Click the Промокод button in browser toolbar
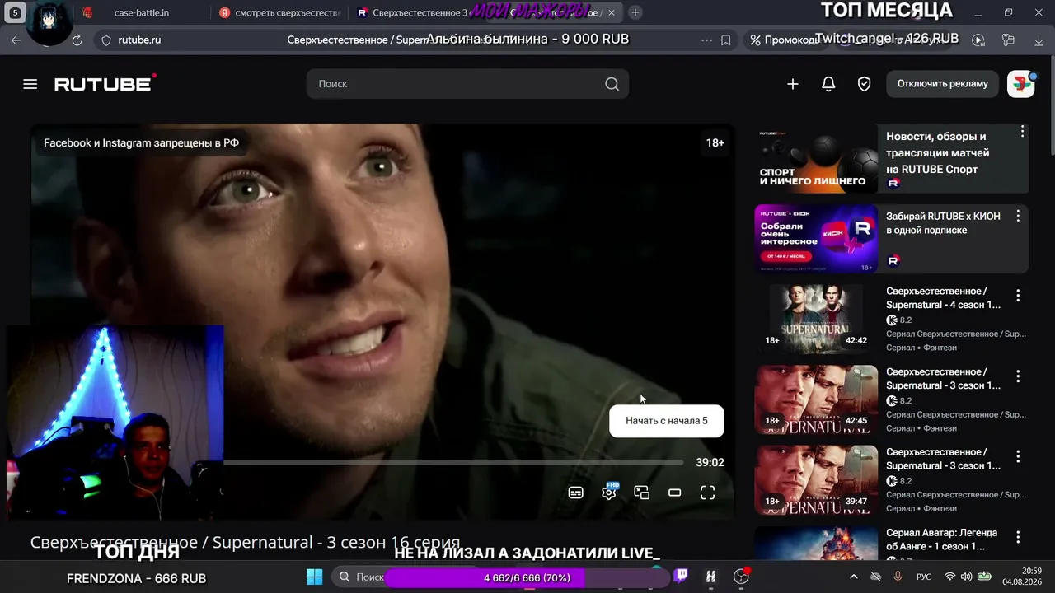Image resolution: width=1055 pixels, height=593 pixels. point(785,40)
